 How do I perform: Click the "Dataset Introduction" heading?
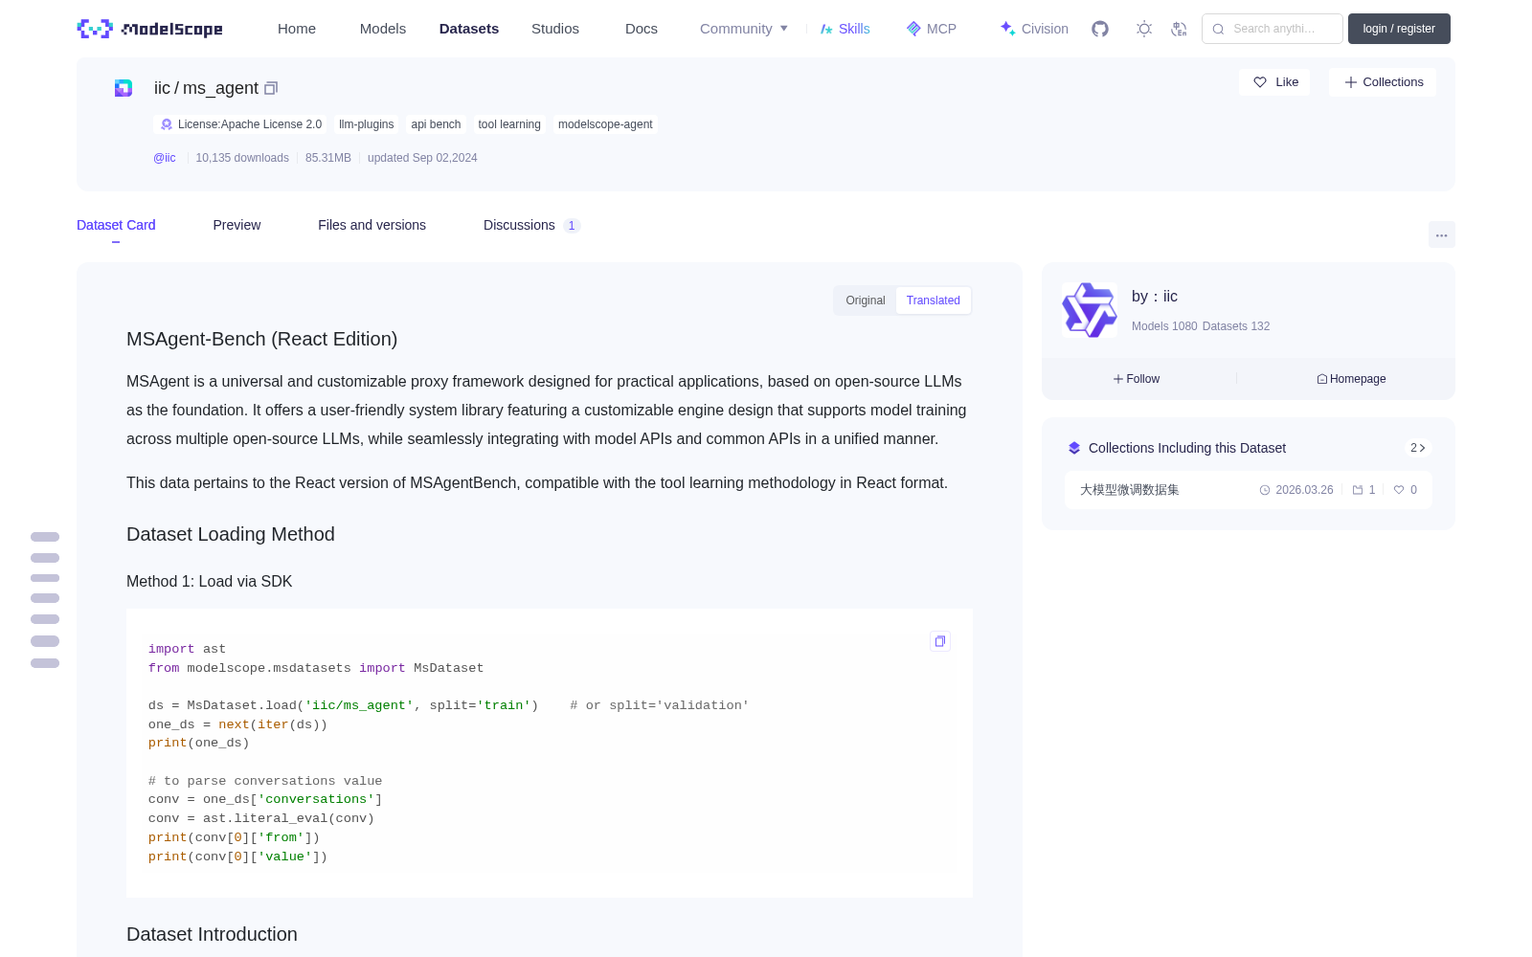coord(212,934)
